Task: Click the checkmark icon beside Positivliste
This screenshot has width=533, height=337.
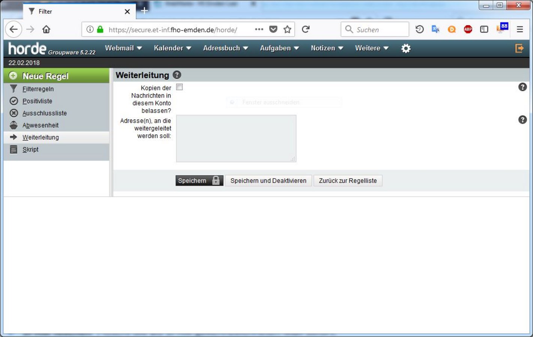Action: tap(14, 101)
